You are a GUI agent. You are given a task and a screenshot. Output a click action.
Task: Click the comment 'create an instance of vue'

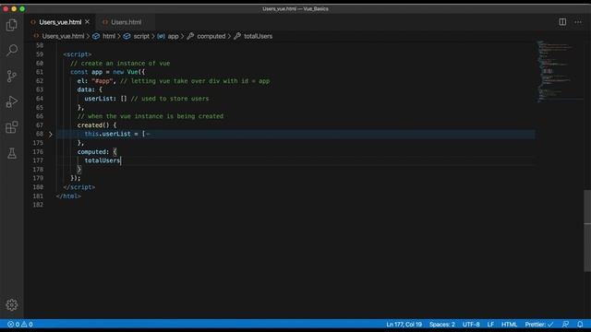coord(120,64)
